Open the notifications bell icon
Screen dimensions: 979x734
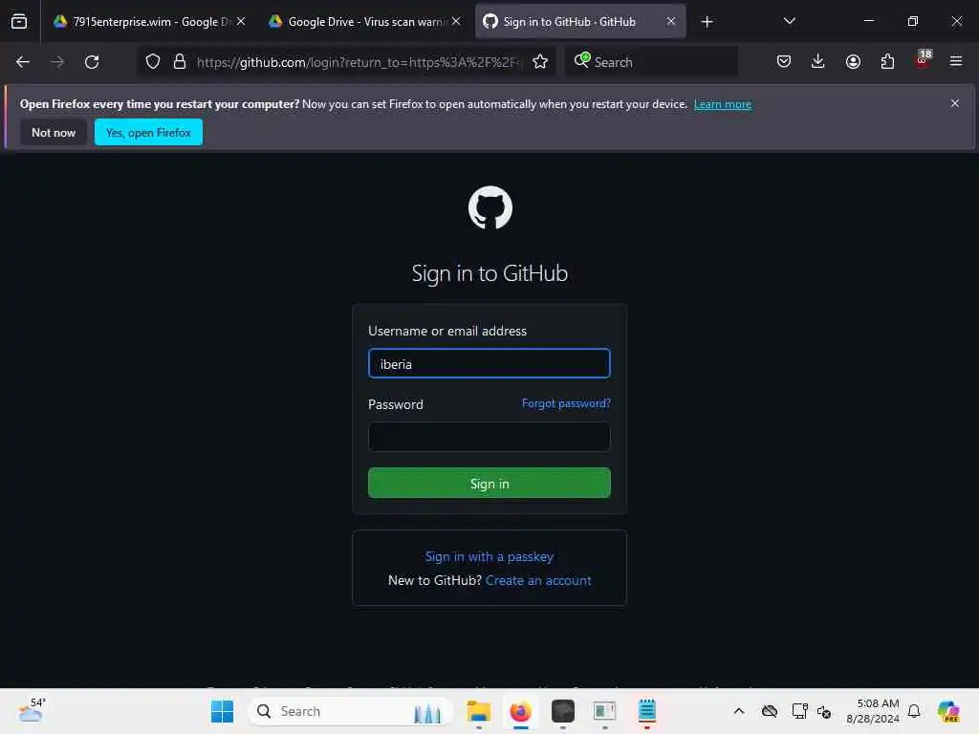click(914, 711)
